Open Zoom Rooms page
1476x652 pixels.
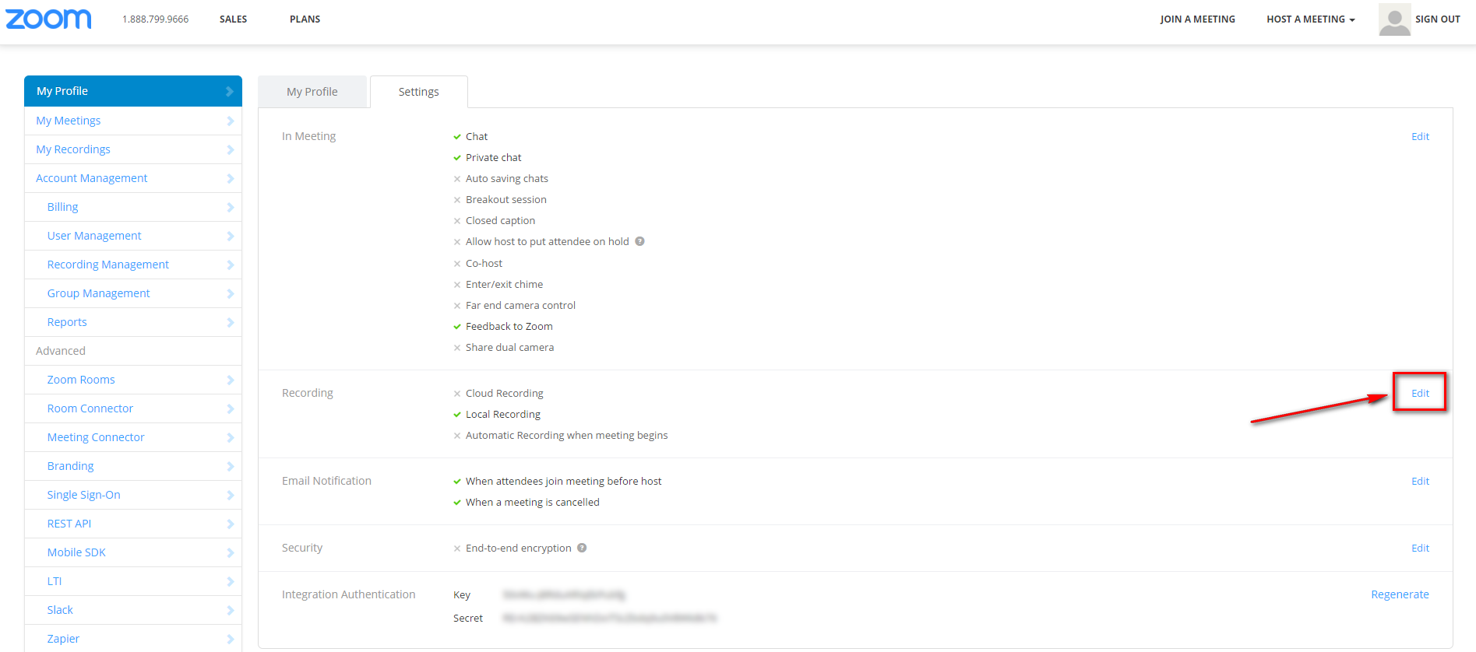click(x=133, y=380)
